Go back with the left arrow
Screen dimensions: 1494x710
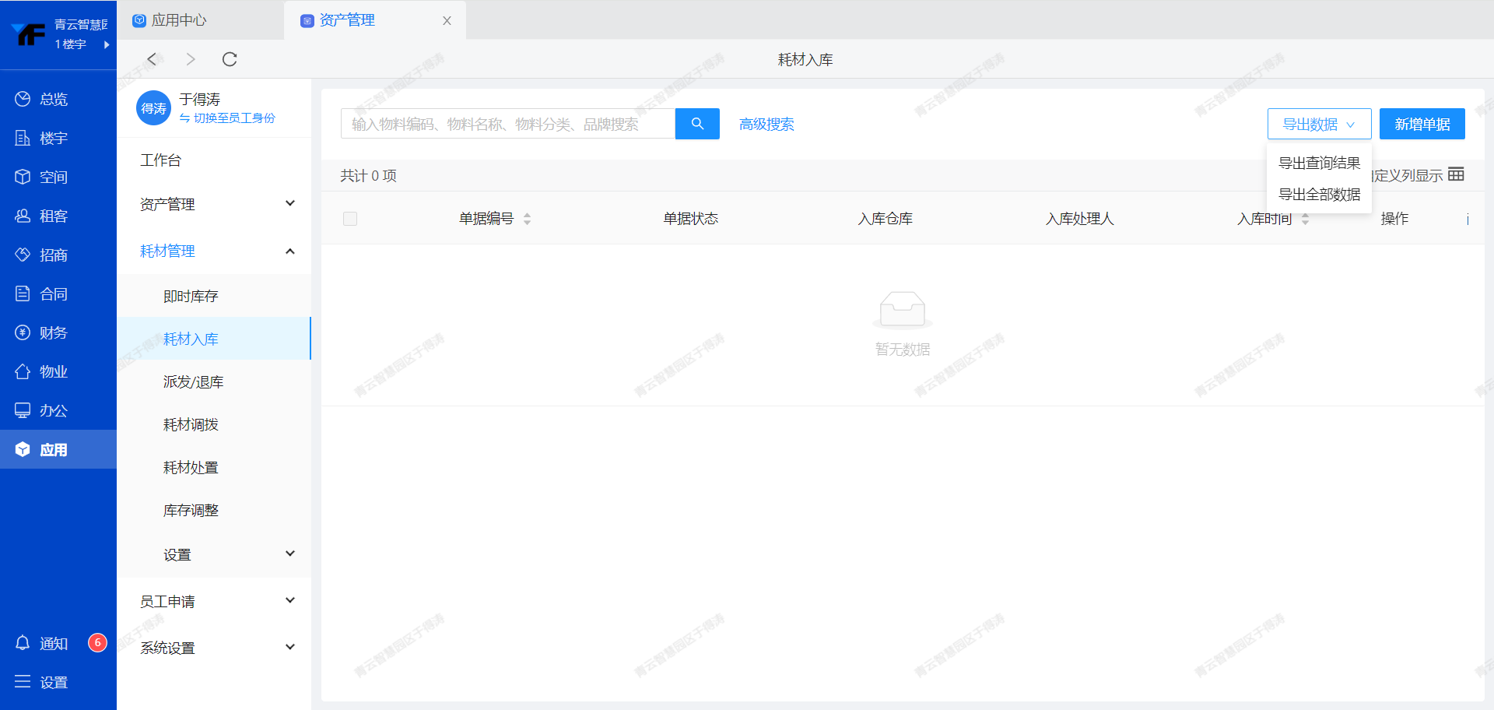click(x=152, y=59)
